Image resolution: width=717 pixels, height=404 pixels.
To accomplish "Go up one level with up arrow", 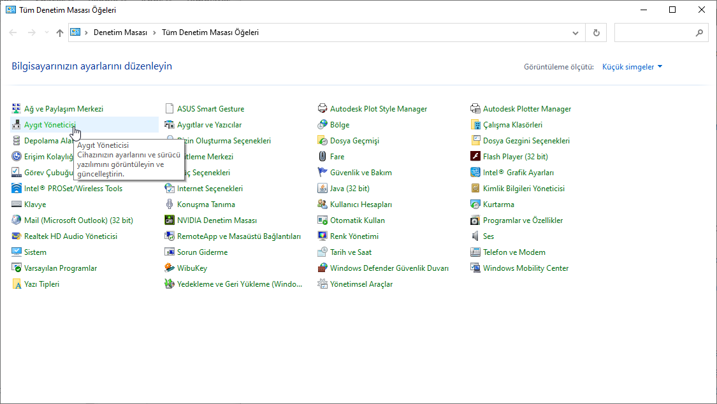I will tap(59, 32).
